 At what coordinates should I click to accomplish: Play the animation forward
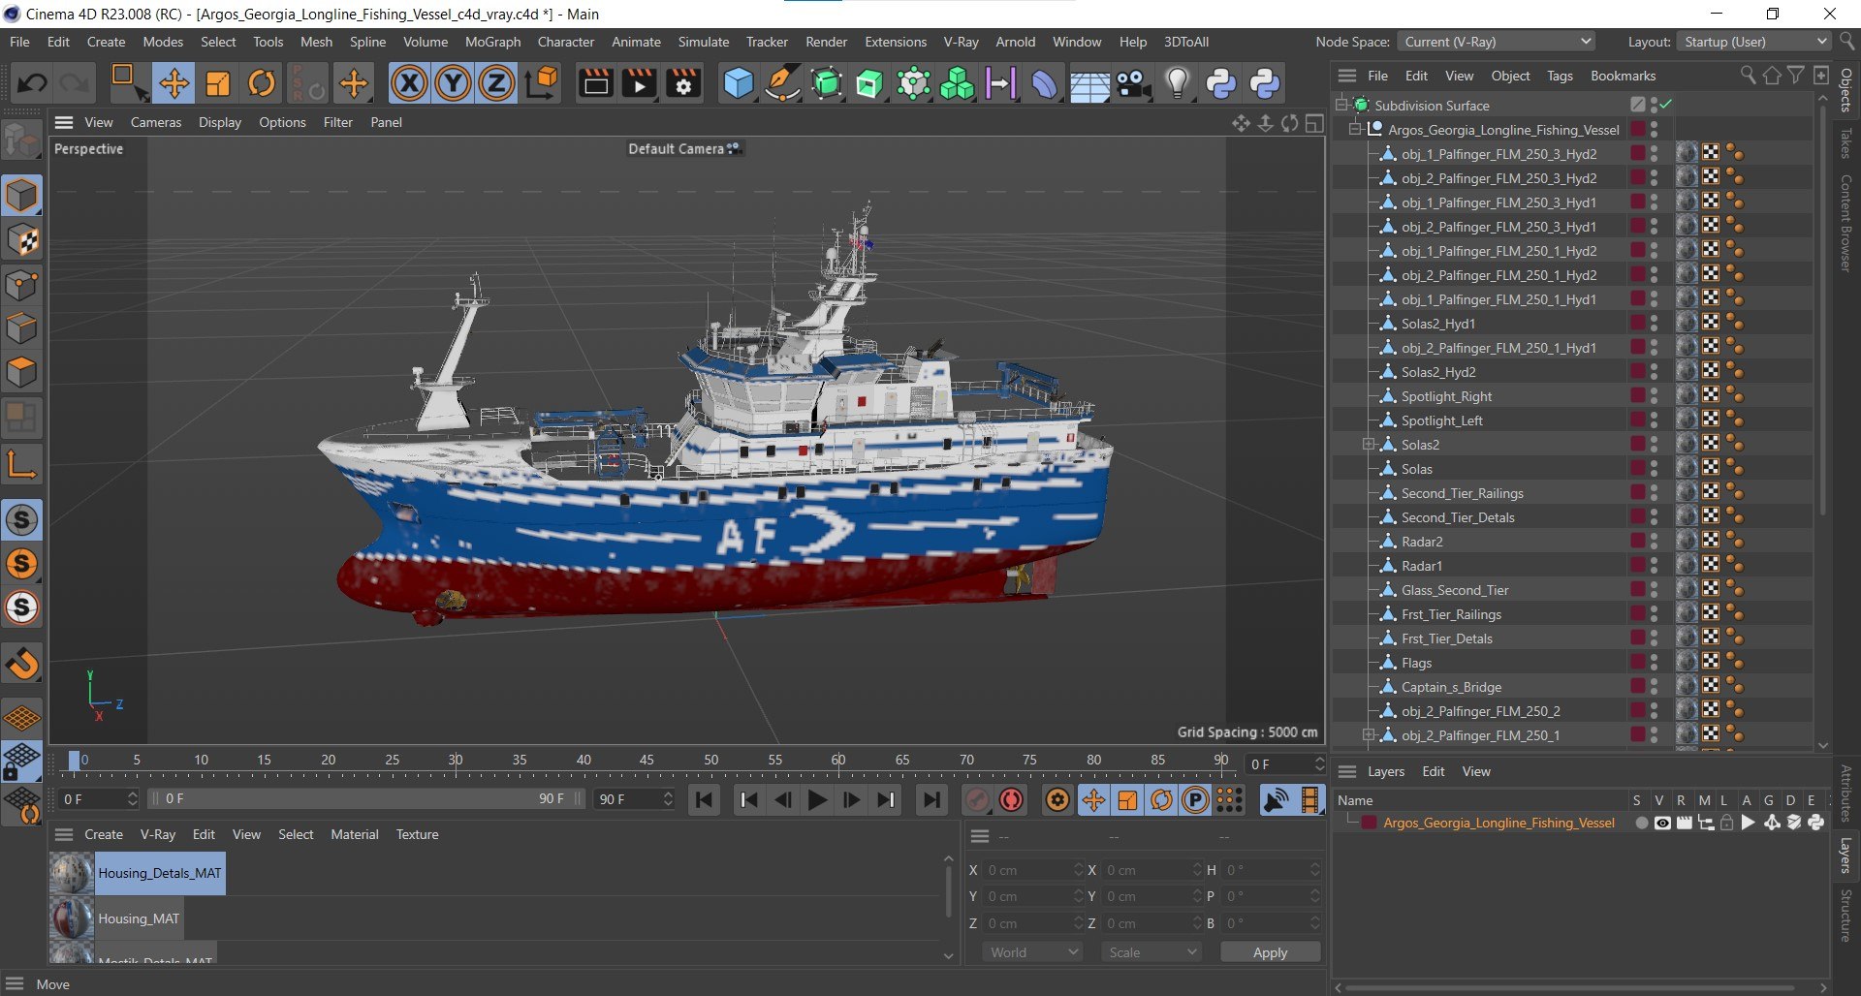[817, 800]
